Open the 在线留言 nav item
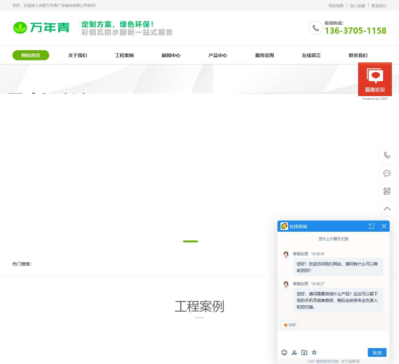This screenshot has width=399, height=364. [x=311, y=55]
